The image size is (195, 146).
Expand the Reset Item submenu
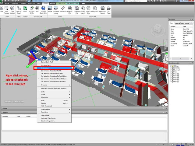[x=54, y=112]
